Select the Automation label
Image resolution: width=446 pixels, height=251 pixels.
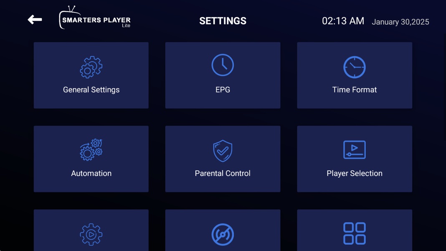click(x=91, y=173)
